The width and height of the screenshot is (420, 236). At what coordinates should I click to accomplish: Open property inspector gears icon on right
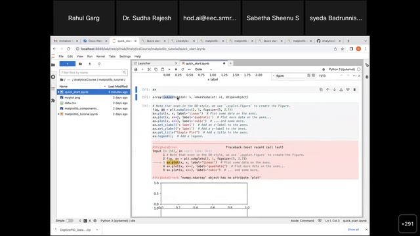click(367, 65)
